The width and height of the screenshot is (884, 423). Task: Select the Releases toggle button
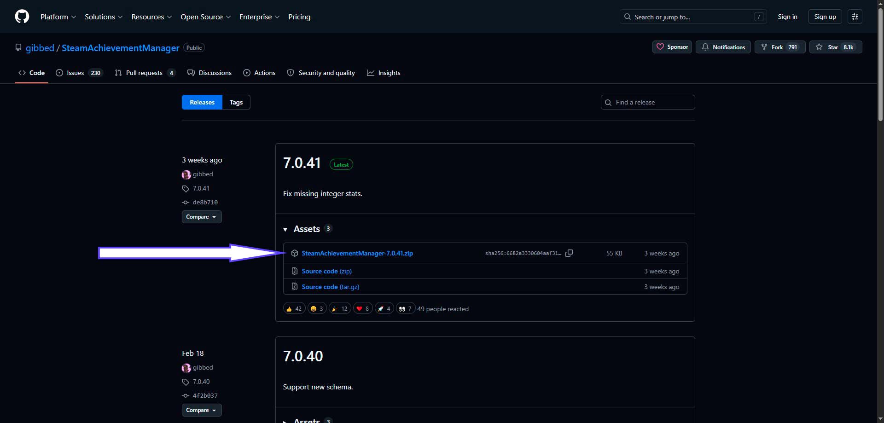[202, 102]
